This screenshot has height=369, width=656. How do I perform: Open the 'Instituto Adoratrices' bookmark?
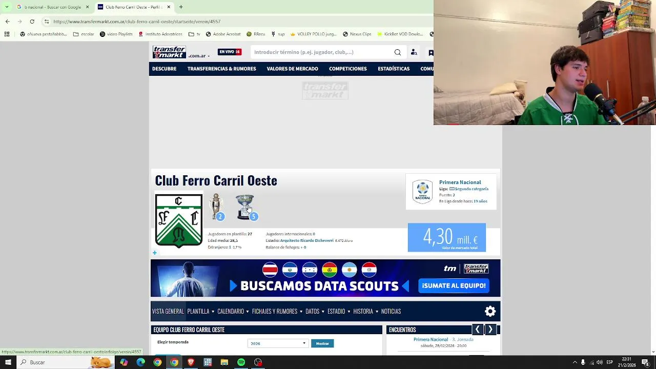[x=160, y=34]
